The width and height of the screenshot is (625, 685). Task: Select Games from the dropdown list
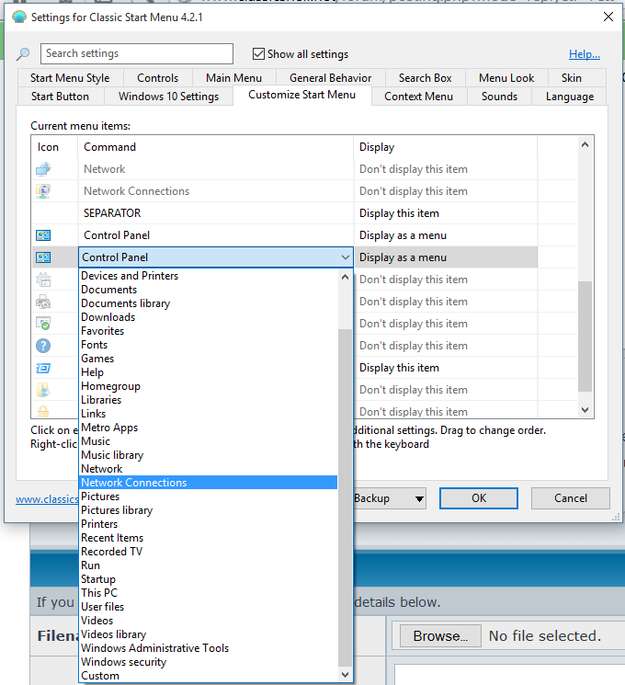[x=97, y=359]
